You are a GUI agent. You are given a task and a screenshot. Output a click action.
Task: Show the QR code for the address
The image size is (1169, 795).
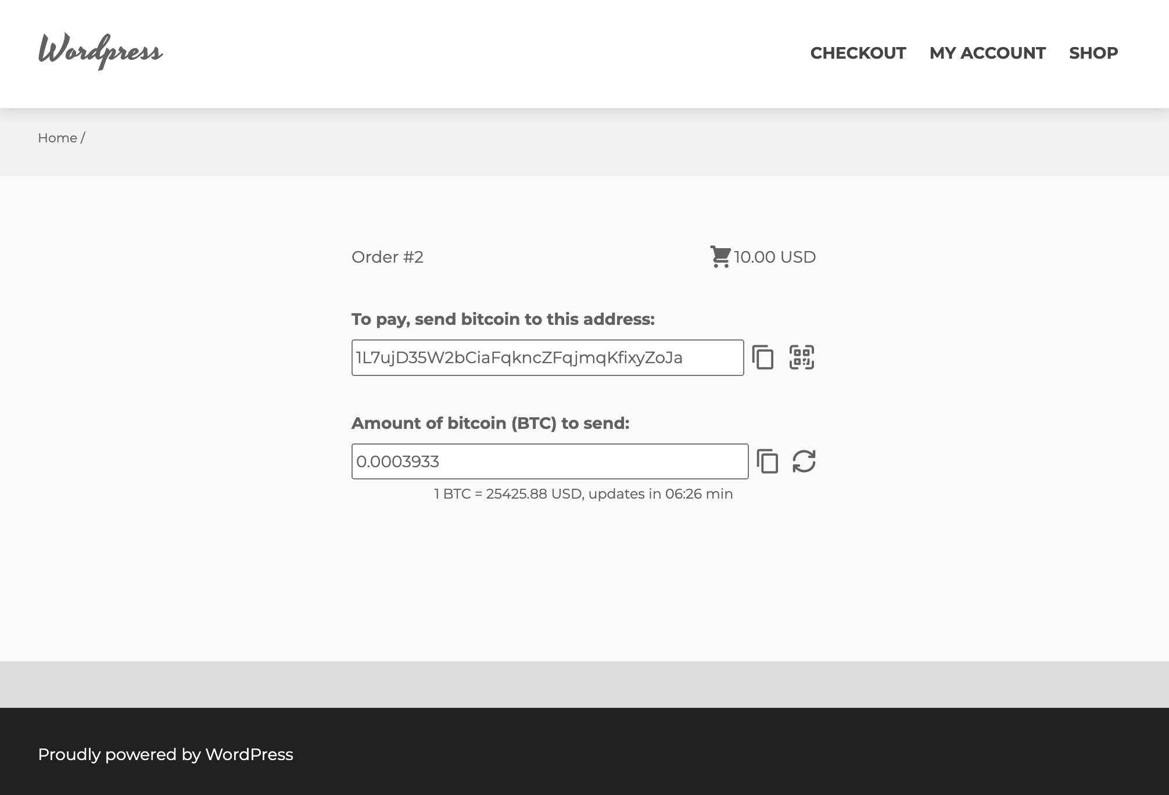[801, 357]
